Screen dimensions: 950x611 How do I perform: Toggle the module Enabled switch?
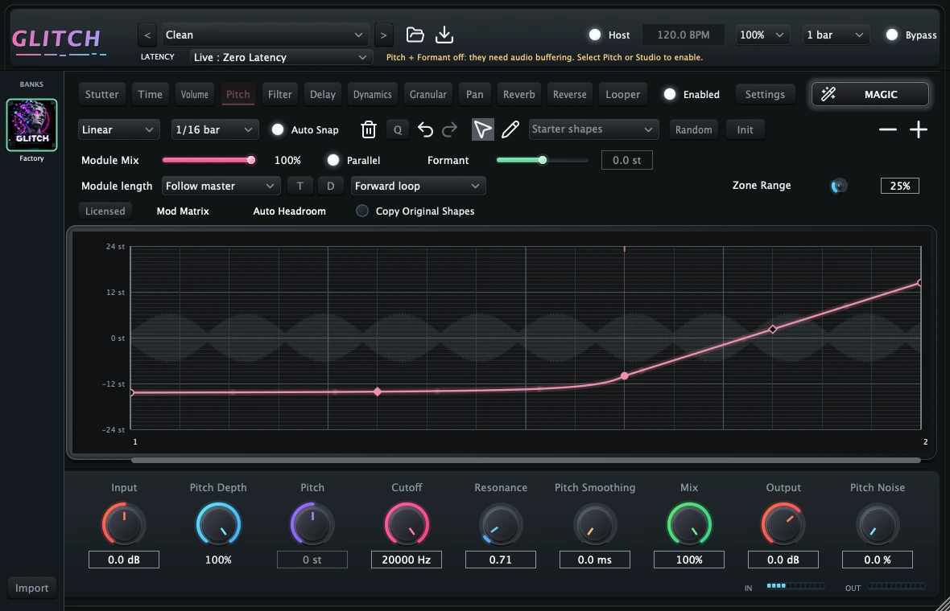[670, 94]
